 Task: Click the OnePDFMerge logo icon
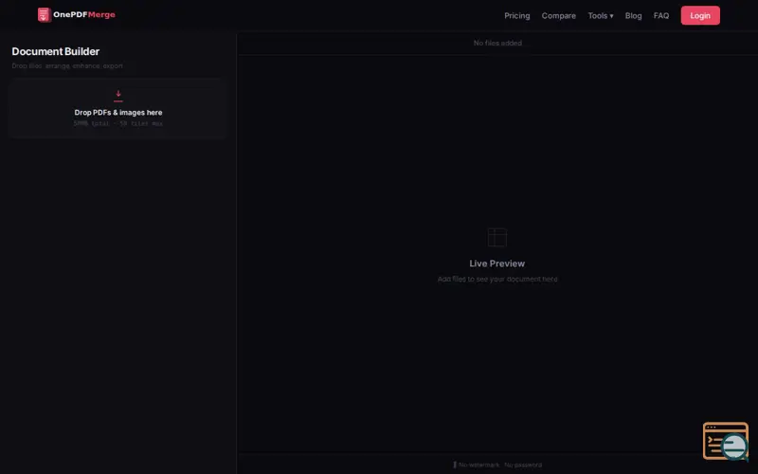pyautogui.click(x=45, y=15)
